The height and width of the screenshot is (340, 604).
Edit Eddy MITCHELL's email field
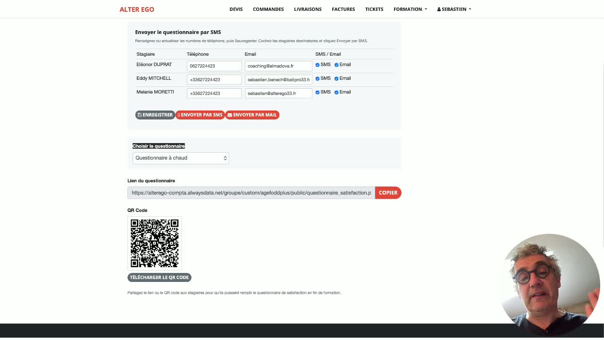278,80
